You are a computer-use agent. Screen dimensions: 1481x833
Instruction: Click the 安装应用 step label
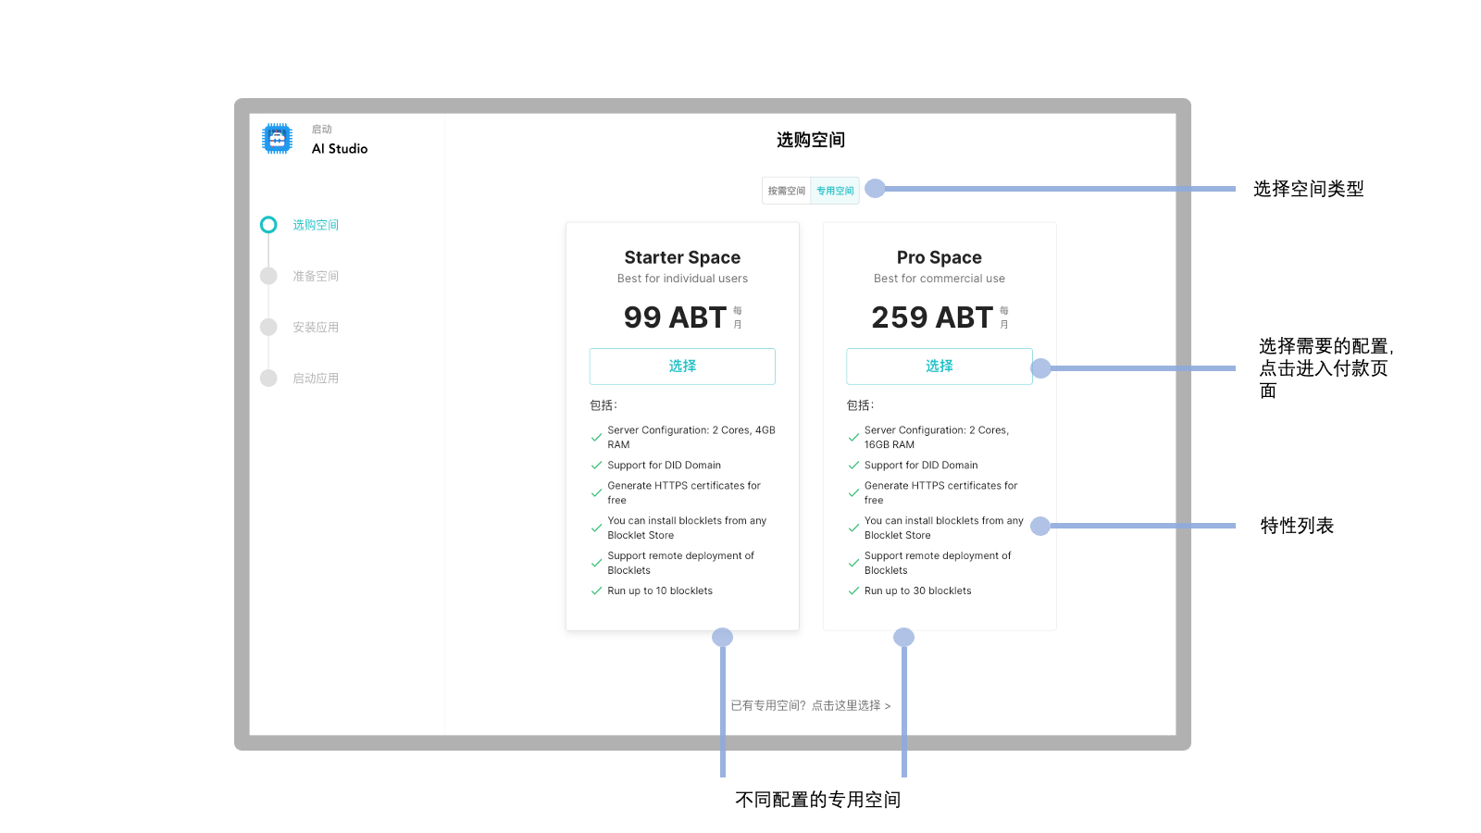click(316, 327)
